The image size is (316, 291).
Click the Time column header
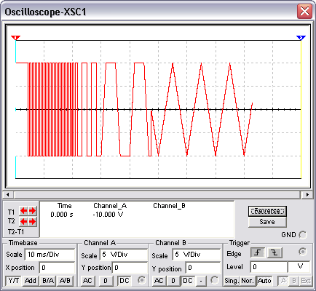[x=65, y=206]
